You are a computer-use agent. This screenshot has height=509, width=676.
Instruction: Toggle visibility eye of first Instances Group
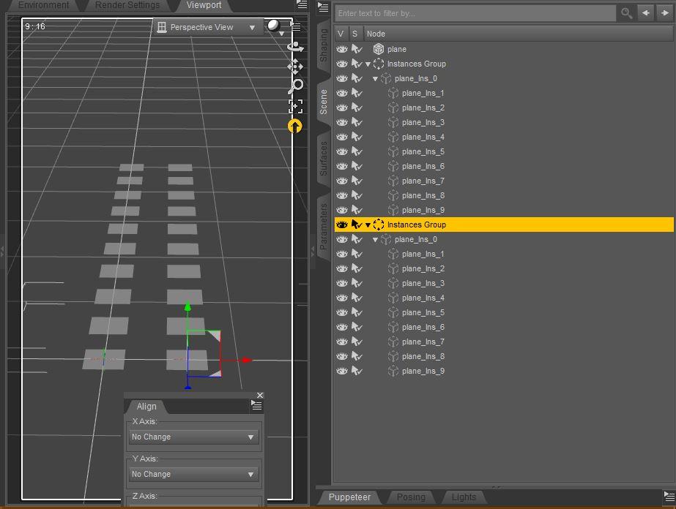342,64
